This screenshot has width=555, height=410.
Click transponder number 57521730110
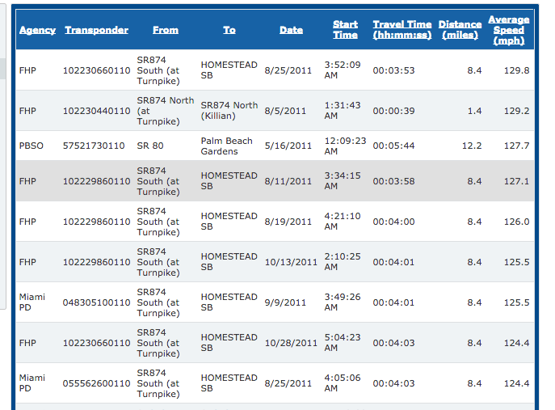[x=94, y=146]
